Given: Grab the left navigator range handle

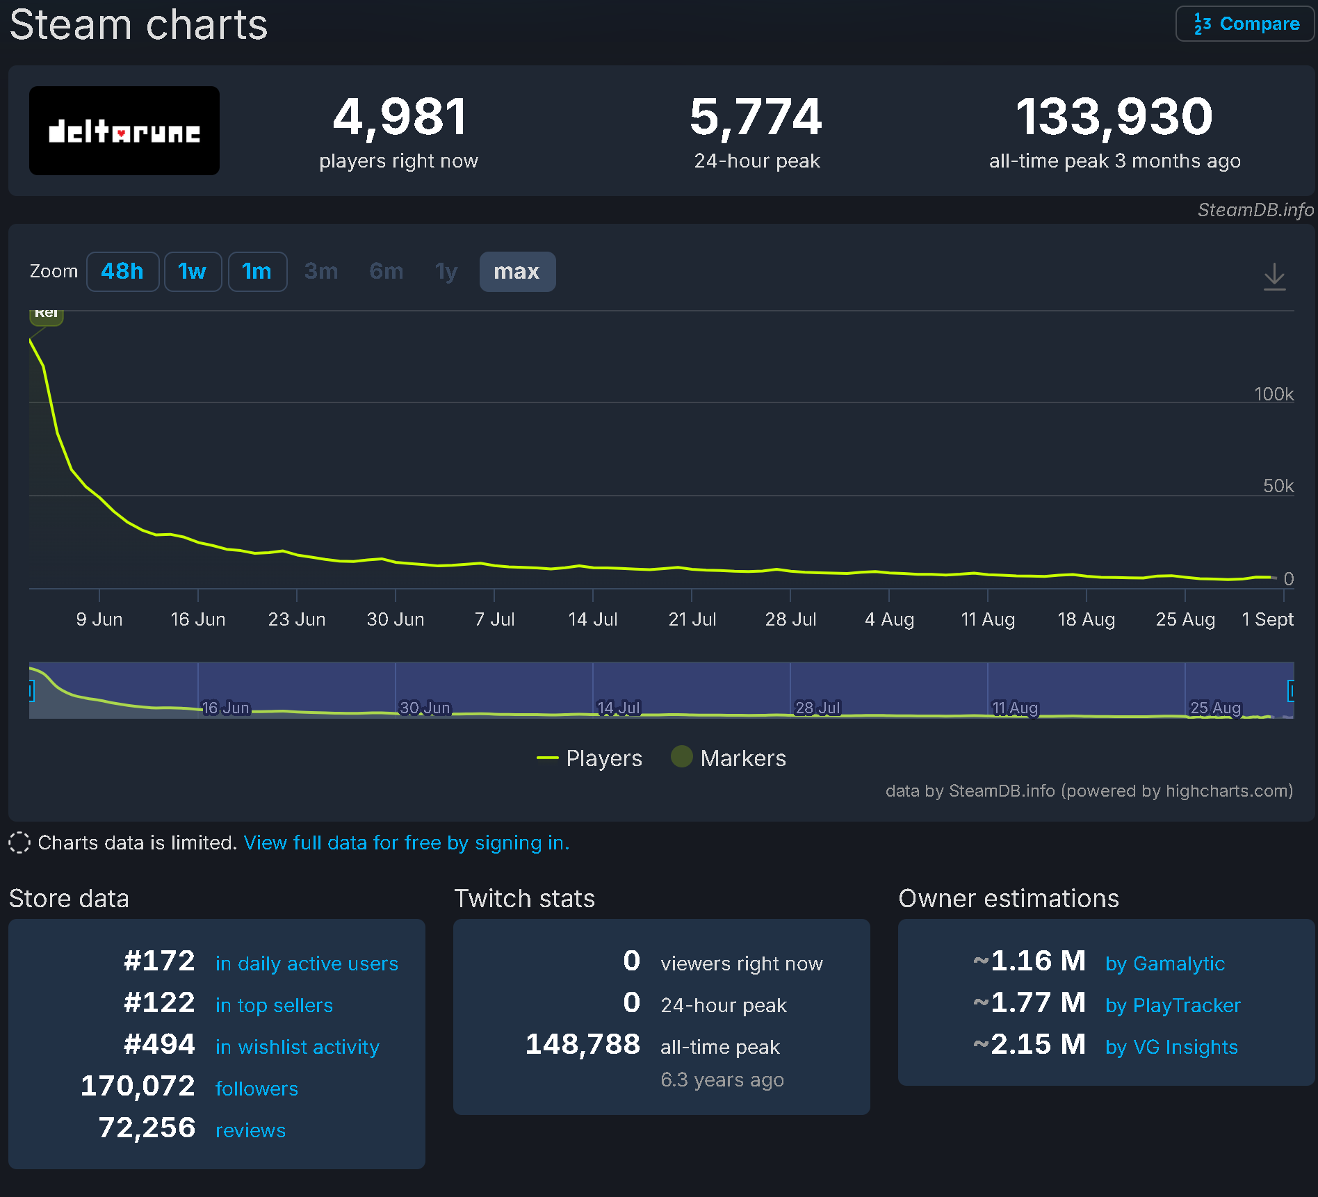Looking at the screenshot, I should pos(31,690).
